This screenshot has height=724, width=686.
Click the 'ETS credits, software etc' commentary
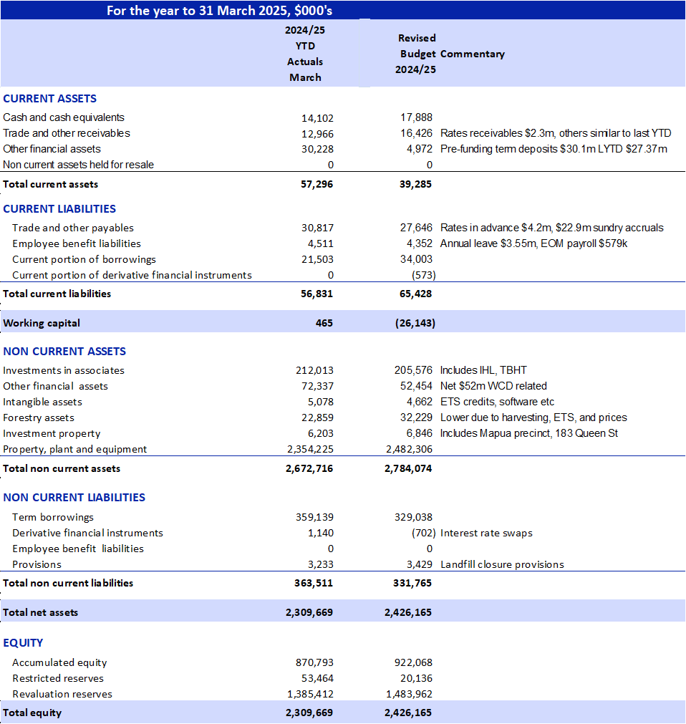point(497,402)
